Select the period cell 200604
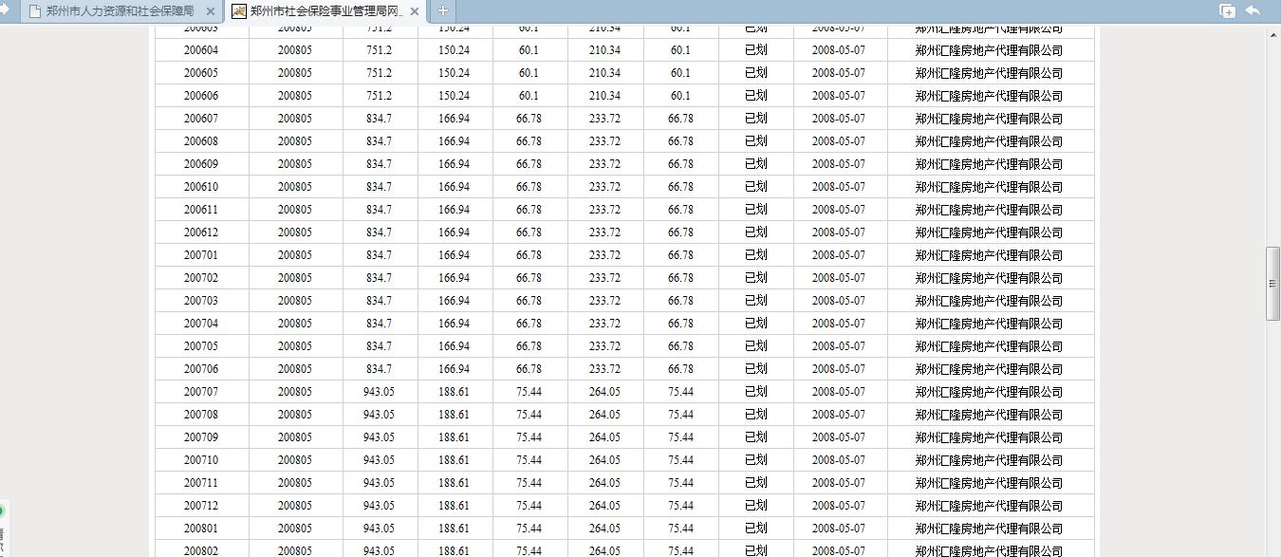The image size is (1281, 557). [x=201, y=50]
